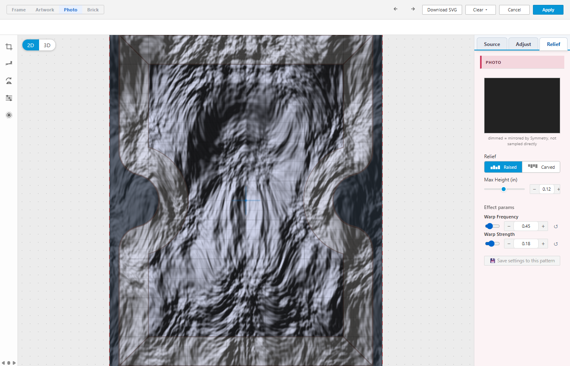This screenshot has width=570, height=366.
Task: Click the PHOTO section header
Action: pyautogui.click(x=522, y=62)
